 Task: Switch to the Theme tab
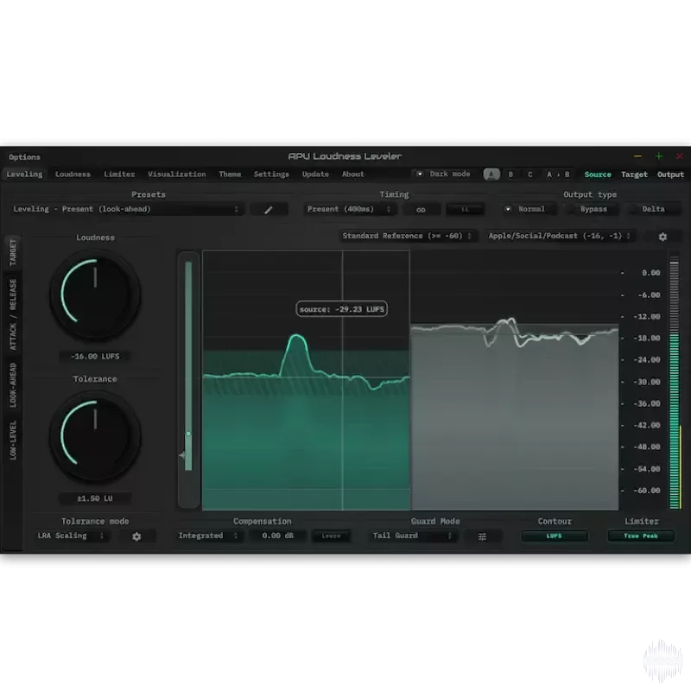pos(230,174)
